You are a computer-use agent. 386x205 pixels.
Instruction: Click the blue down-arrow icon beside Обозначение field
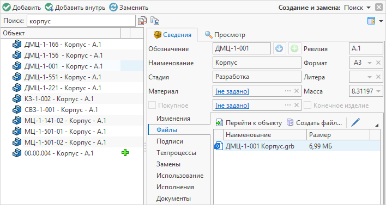[x=279, y=48]
